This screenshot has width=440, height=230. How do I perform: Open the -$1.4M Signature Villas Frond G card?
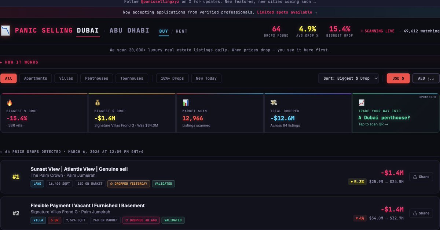tap(132, 113)
